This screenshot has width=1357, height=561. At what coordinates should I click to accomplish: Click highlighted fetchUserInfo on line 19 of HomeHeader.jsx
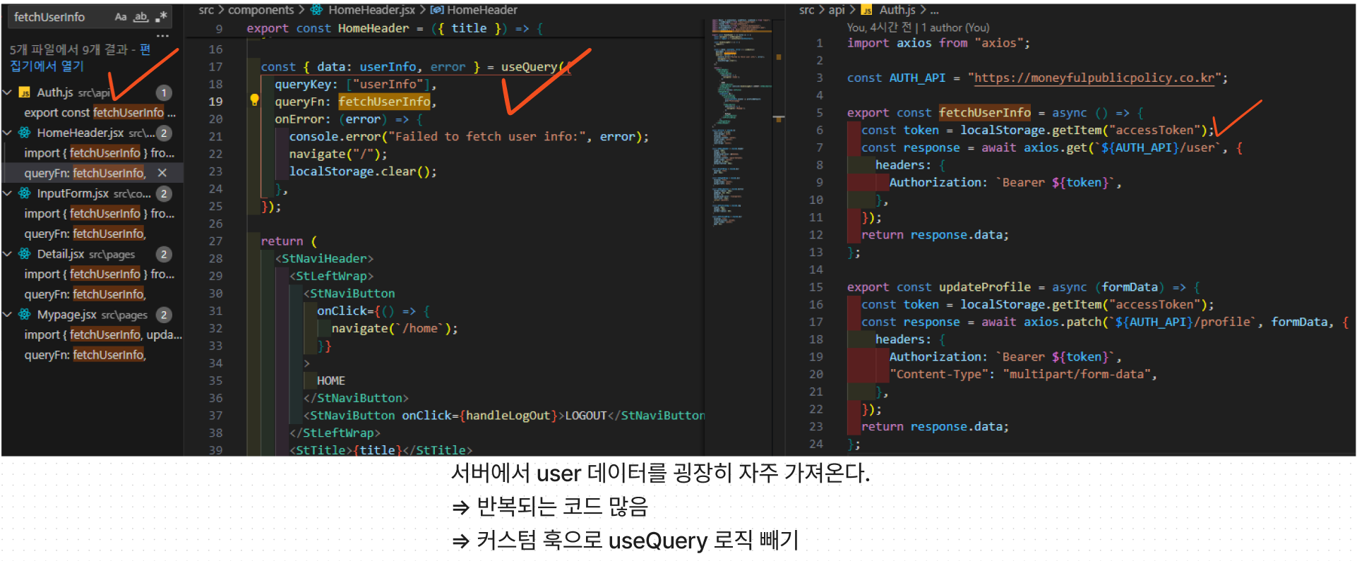[384, 102]
